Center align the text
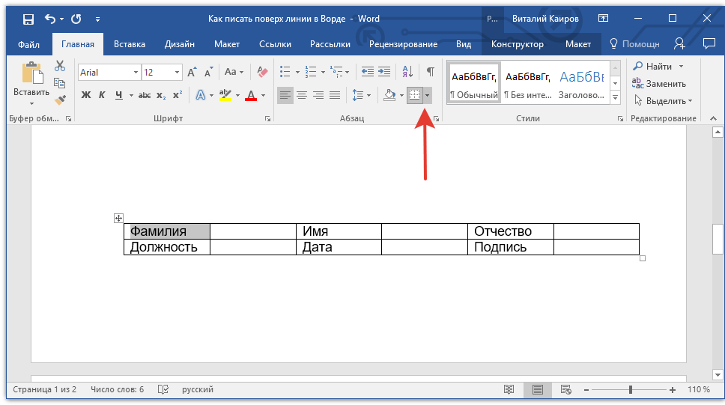 (x=302, y=95)
